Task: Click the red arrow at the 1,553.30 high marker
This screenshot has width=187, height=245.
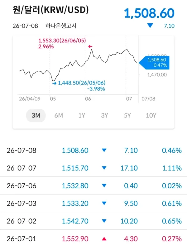Action: click(90, 46)
